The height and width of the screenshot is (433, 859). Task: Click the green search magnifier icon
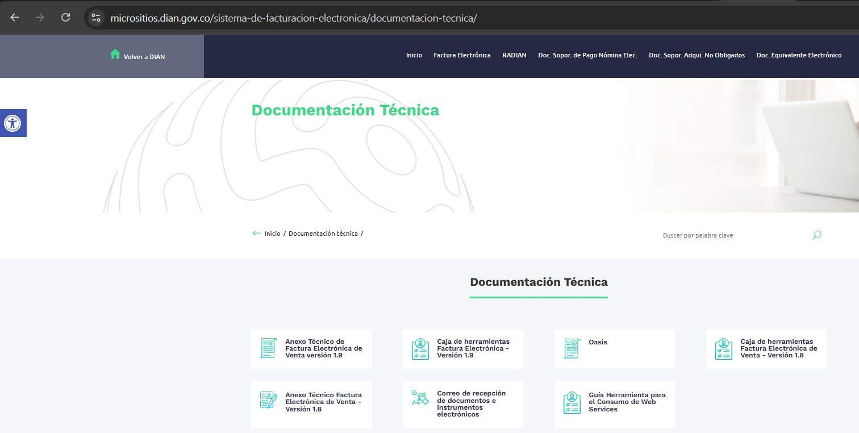(x=817, y=235)
